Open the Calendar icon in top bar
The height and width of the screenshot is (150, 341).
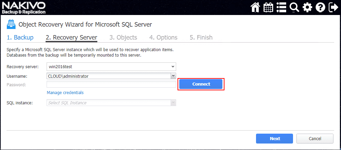pos(268,7)
